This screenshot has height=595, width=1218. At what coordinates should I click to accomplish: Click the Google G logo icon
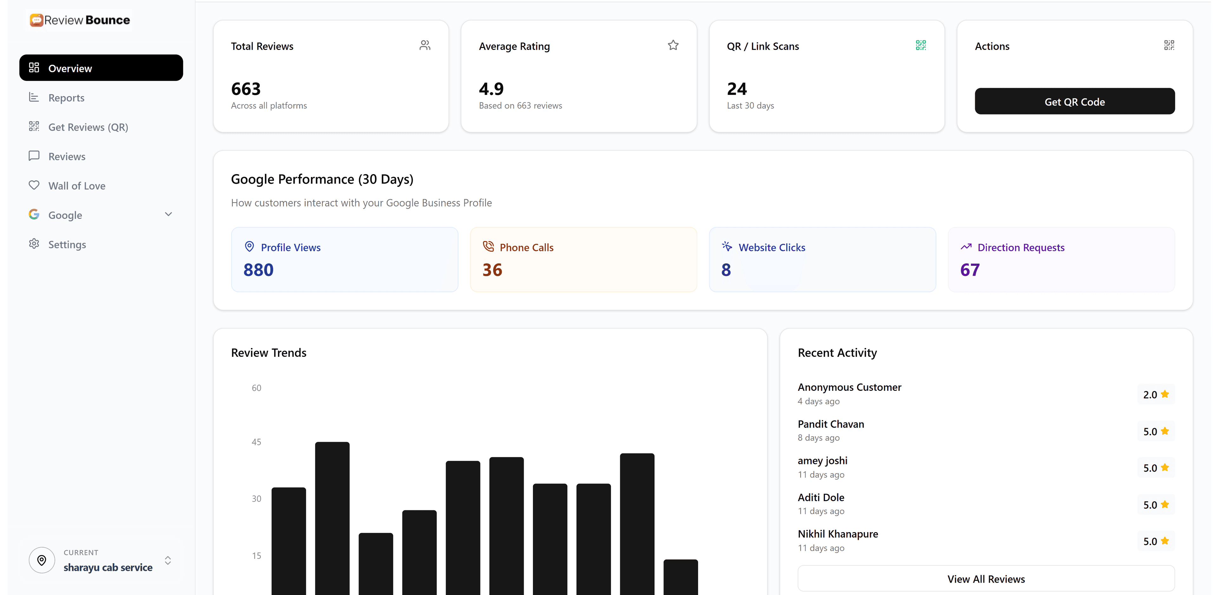pyautogui.click(x=34, y=214)
